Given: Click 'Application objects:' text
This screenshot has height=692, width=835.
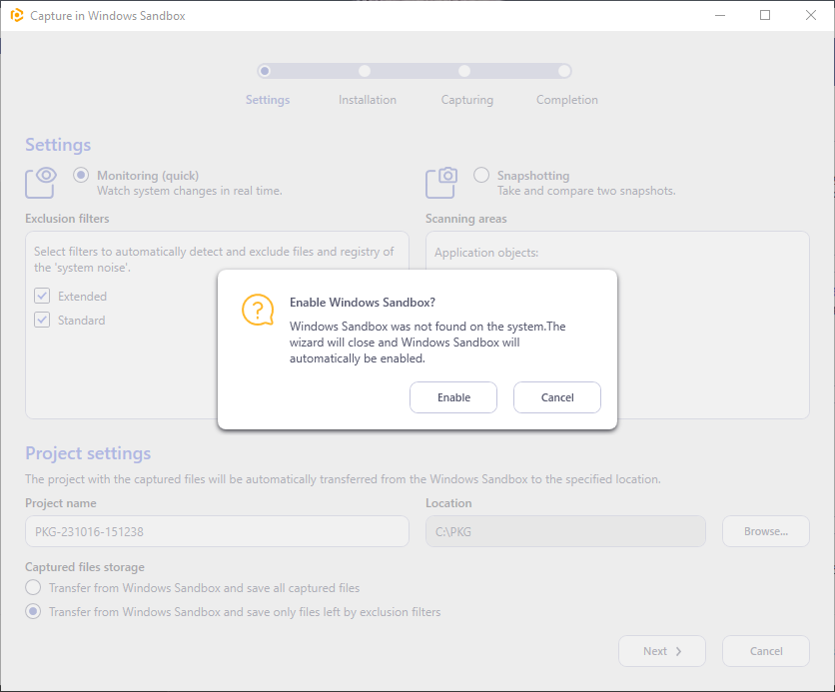Looking at the screenshot, I should click(x=486, y=253).
